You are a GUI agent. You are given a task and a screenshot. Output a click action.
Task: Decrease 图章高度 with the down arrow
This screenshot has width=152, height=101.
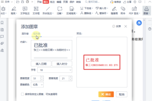[70, 80]
